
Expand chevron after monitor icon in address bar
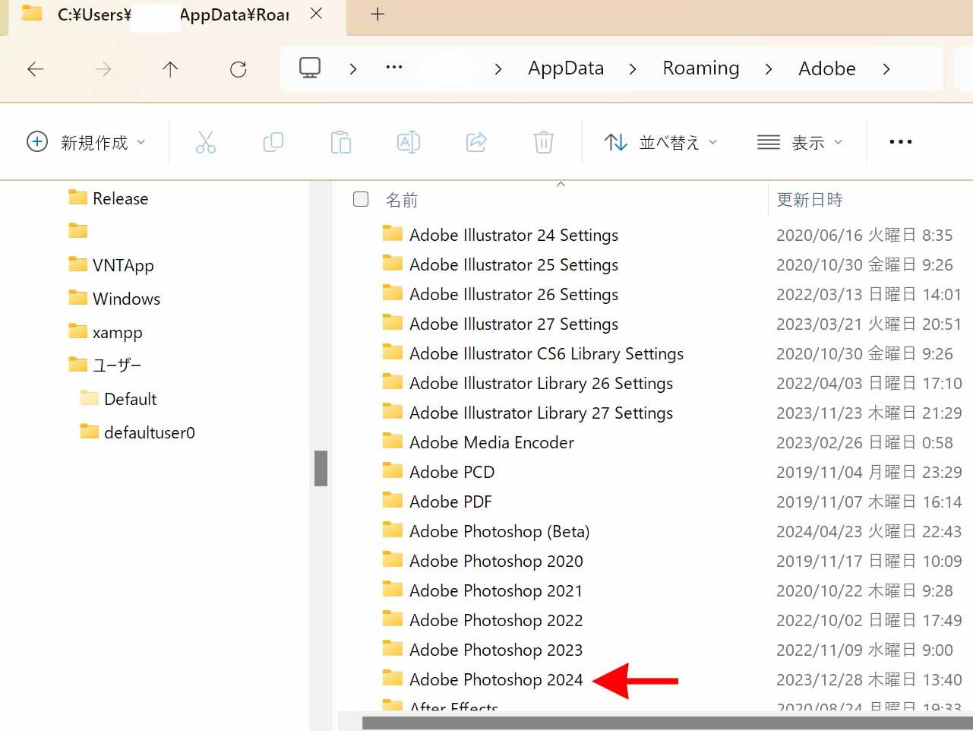tap(352, 69)
